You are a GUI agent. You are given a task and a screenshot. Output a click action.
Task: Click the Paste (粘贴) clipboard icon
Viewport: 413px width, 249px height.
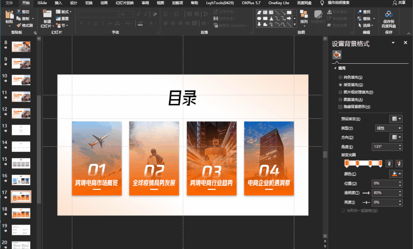[9, 15]
